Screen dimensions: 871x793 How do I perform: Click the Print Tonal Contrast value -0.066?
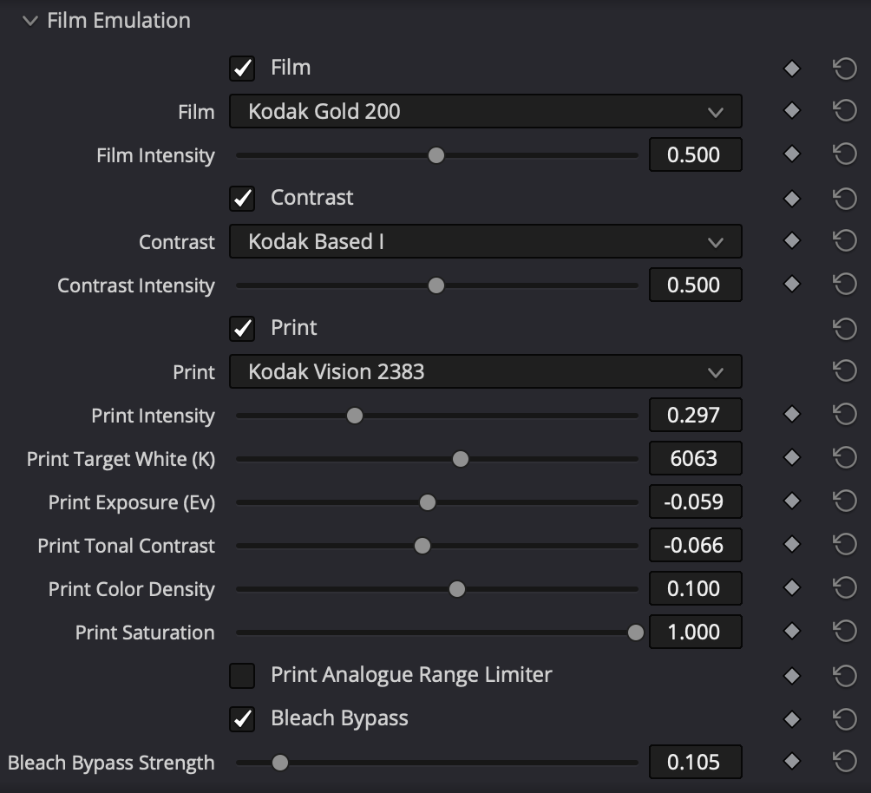696,545
